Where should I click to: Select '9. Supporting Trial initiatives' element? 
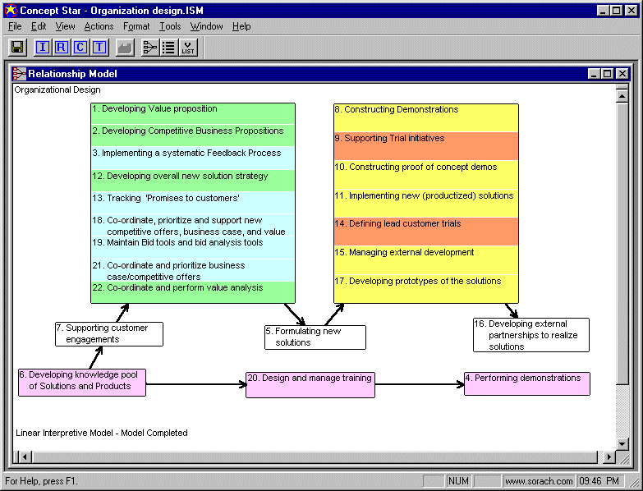click(x=426, y=146)
